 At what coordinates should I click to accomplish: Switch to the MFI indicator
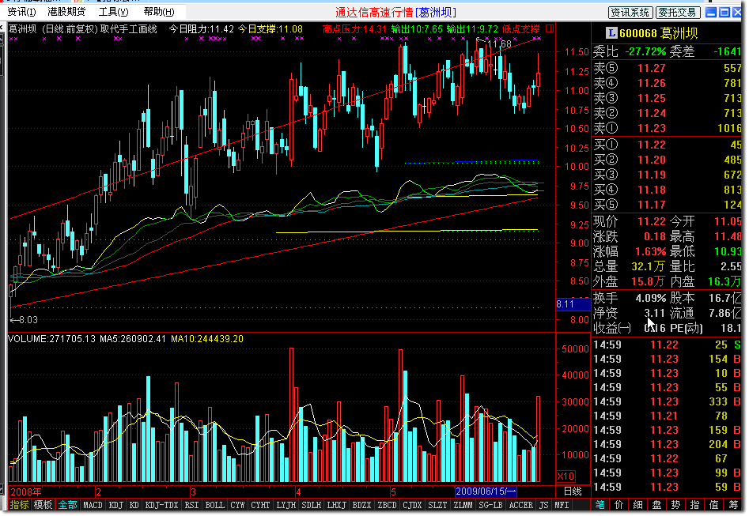[x=562, y=505]
